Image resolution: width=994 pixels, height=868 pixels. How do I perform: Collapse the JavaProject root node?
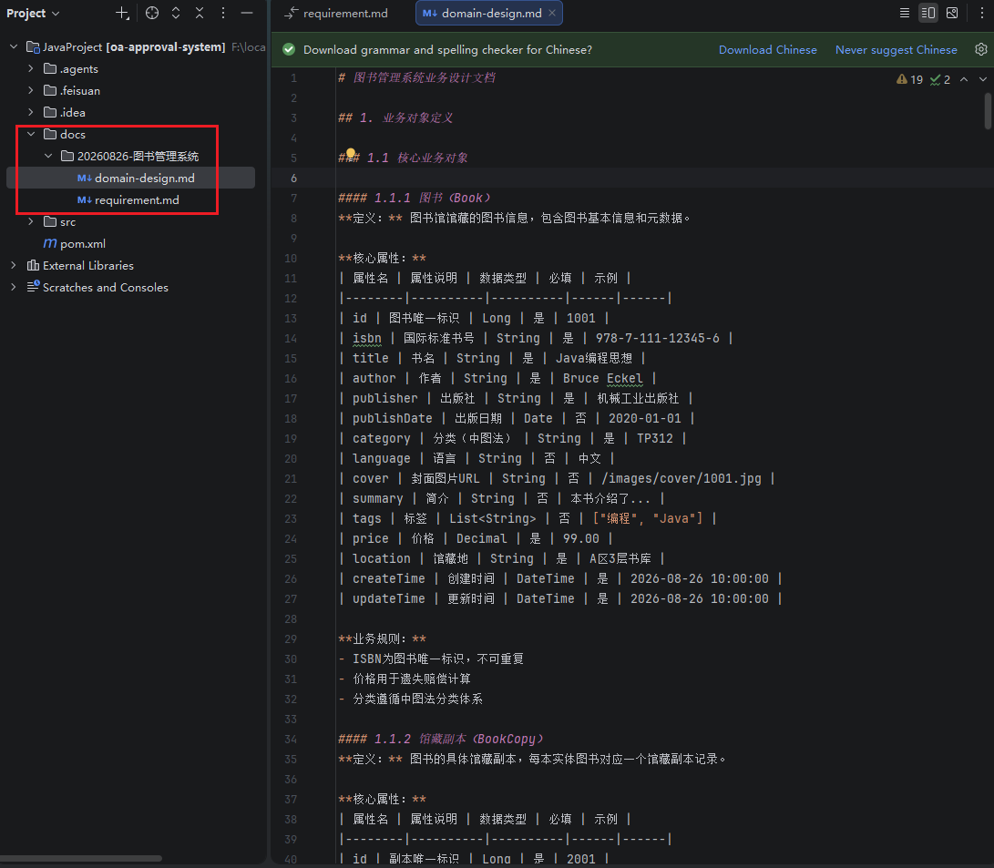[14, 46]
